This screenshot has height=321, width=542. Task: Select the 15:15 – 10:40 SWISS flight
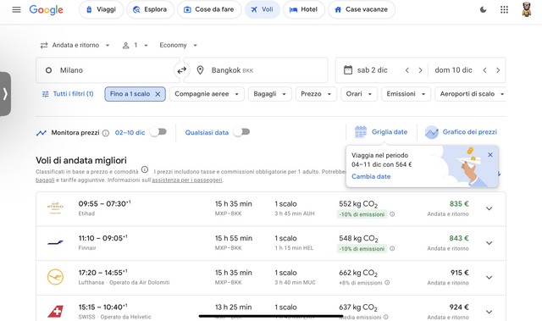[271, 308]
